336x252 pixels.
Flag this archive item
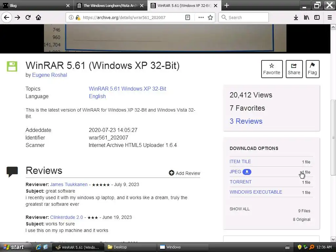312,69
